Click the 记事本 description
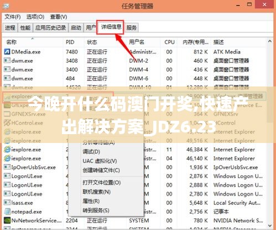 click(221, 212)
